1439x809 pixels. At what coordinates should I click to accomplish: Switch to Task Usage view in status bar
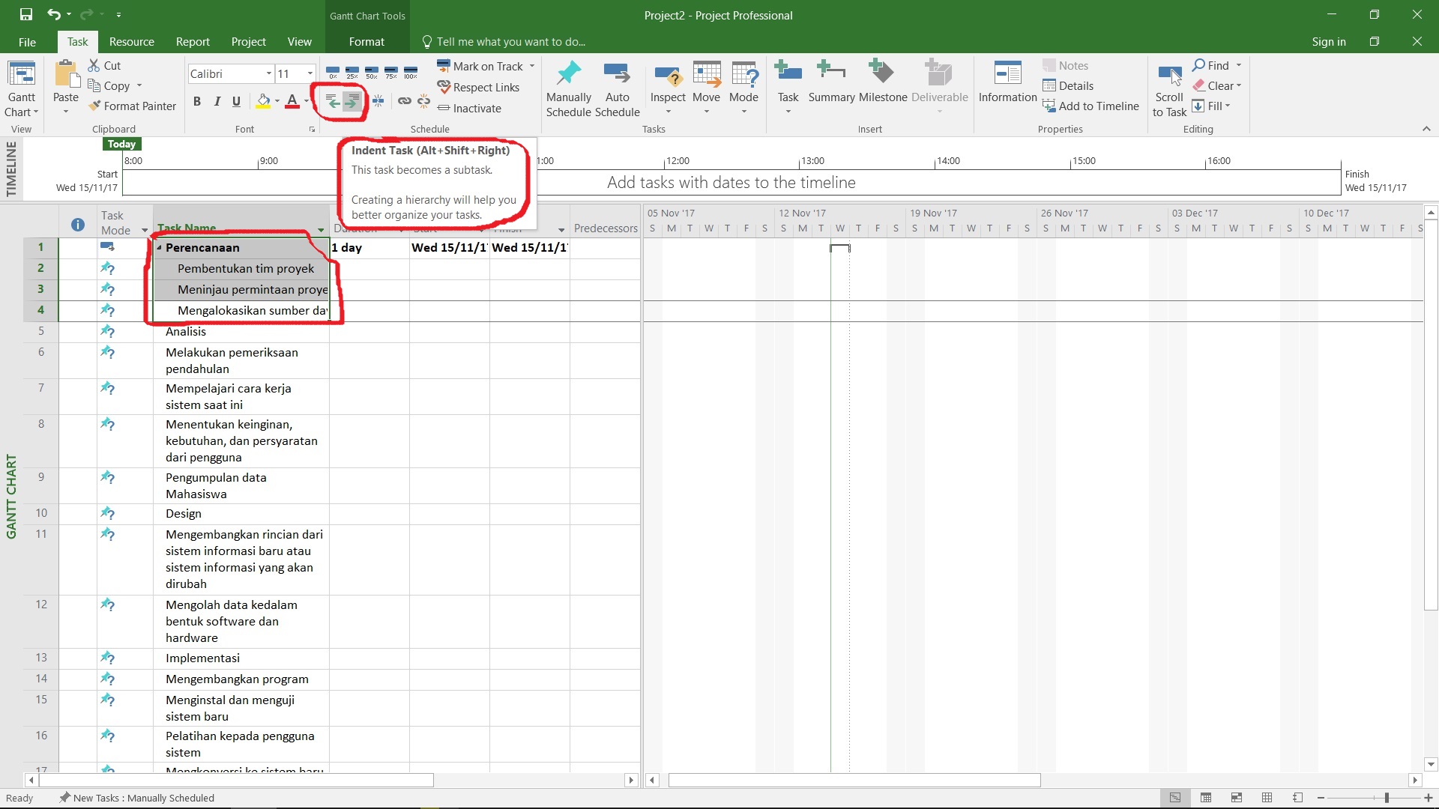point(1206,798)
